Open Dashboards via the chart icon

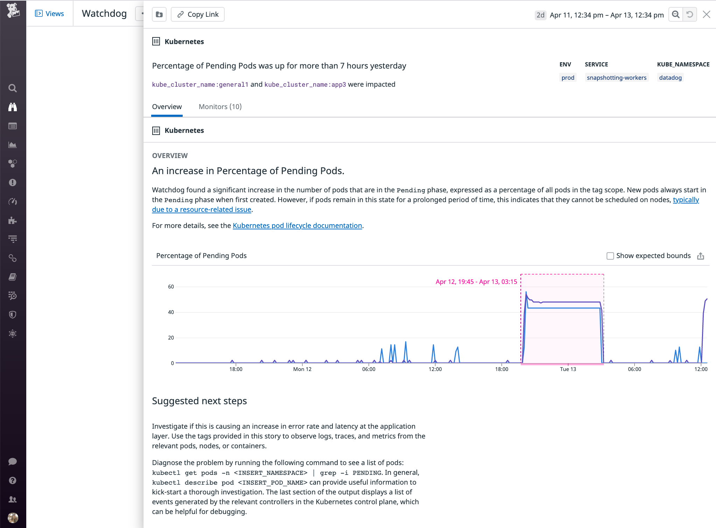[13, 144]
